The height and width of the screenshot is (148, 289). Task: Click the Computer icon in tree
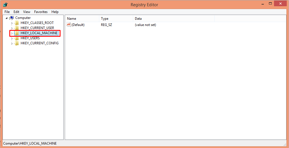(x=12, y=18)
